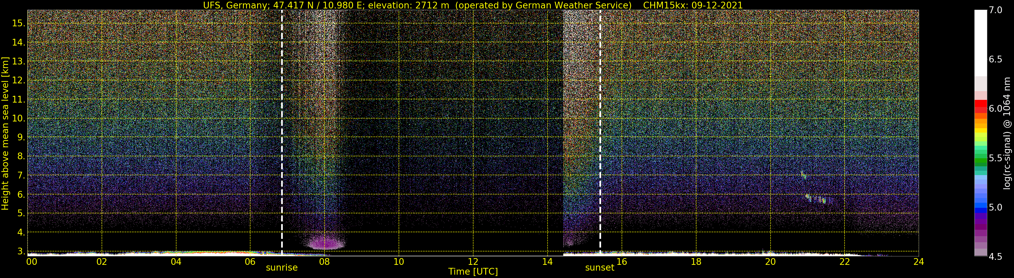Click the green band of the colorbar
The width and height of the screenshot is (1014, 278).
tap(980, 159)
